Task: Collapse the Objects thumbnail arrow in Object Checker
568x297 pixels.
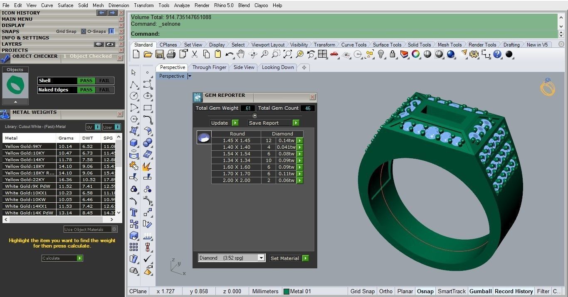Action: click(15, 102)
